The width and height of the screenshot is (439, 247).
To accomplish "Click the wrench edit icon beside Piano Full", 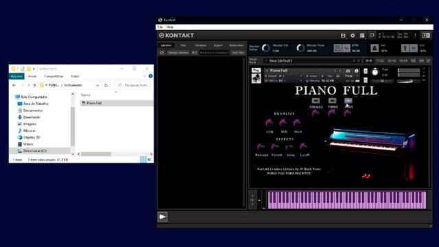I will click(256, 70).
